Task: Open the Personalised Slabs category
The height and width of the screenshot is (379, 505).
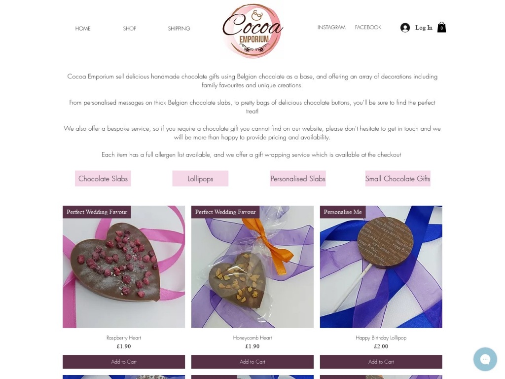Action: [x=298, y=179]
